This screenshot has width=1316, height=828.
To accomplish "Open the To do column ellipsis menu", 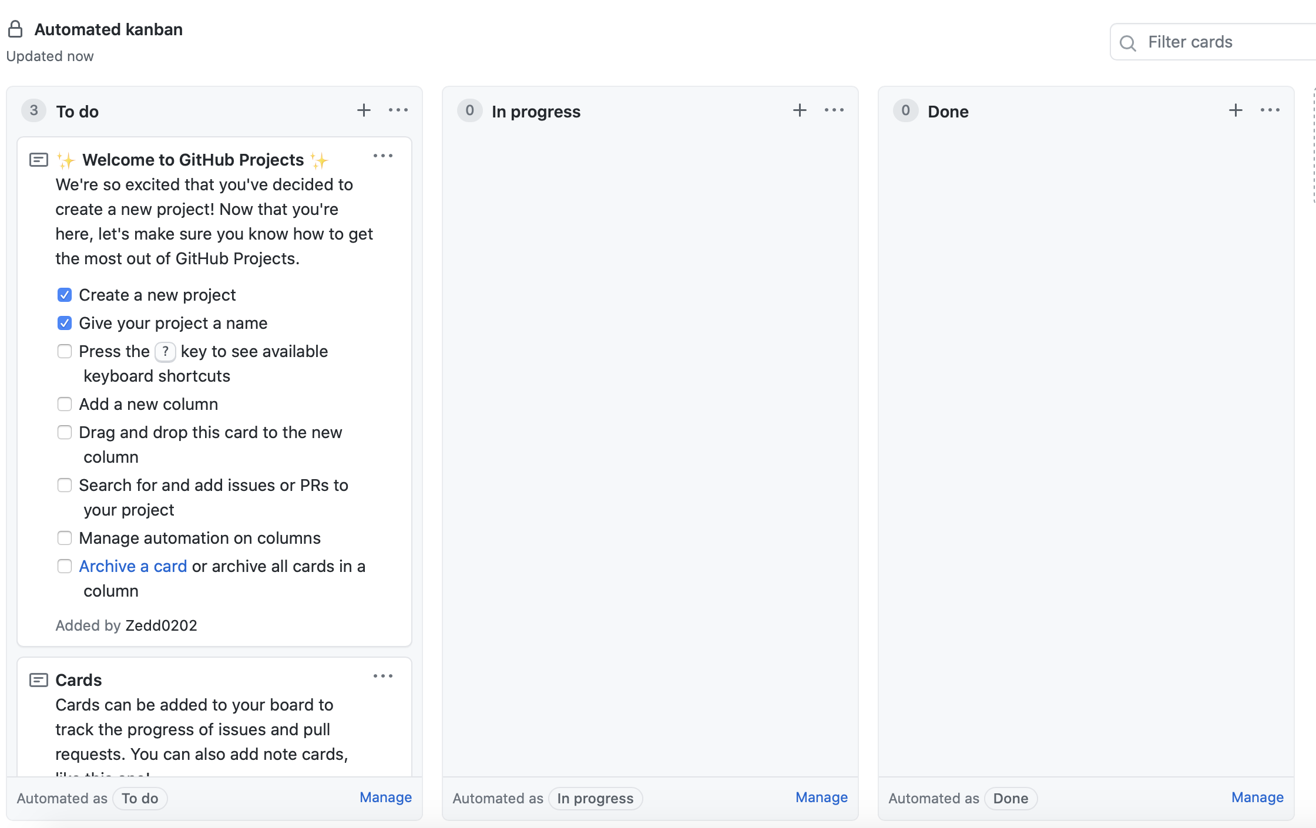I will tap(398, 110).
